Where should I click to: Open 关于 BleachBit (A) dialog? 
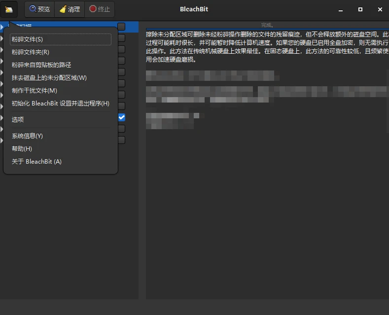pyautogui.click(x=60, y=162)
